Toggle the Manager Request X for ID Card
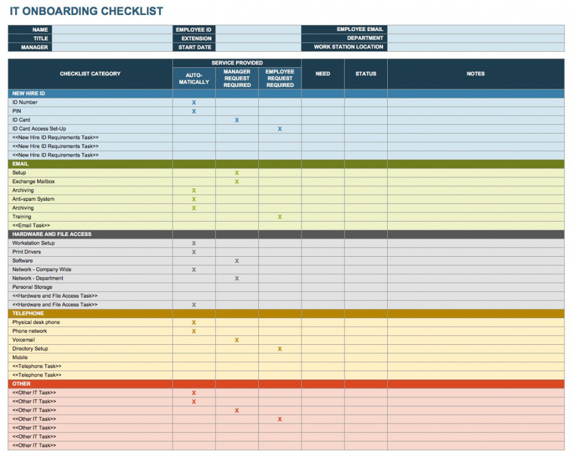 236,120
